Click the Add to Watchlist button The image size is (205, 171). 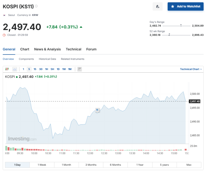point(186,6)
